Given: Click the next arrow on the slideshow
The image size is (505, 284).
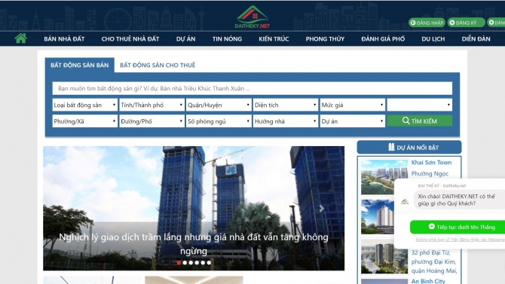Looking at the screenshot, I should pos(321,209).
